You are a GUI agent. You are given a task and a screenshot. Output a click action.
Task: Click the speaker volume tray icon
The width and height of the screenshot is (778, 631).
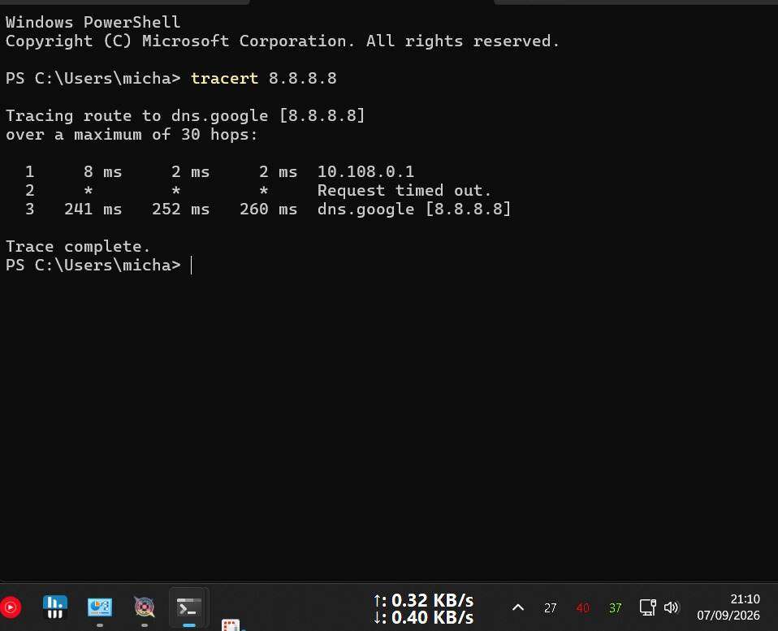[x=671, y=607]
